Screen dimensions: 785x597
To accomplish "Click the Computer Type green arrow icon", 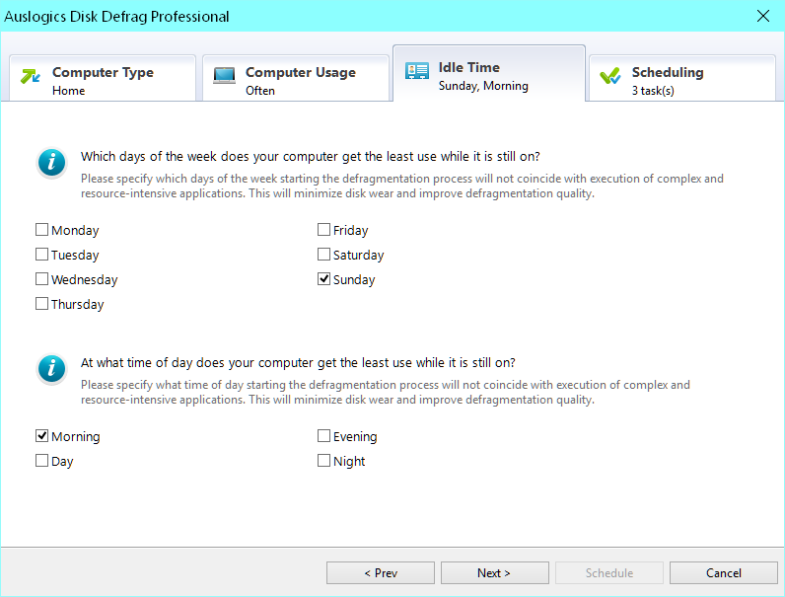I will tap(30, 77).
